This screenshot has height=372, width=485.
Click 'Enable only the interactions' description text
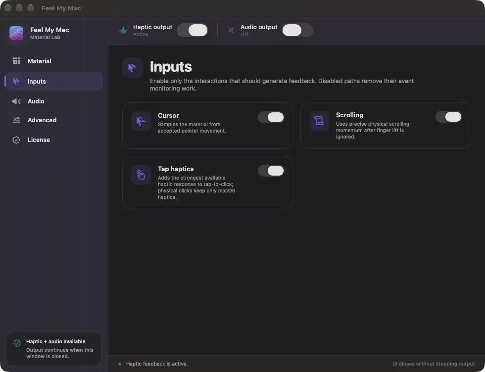click(282, 85)
